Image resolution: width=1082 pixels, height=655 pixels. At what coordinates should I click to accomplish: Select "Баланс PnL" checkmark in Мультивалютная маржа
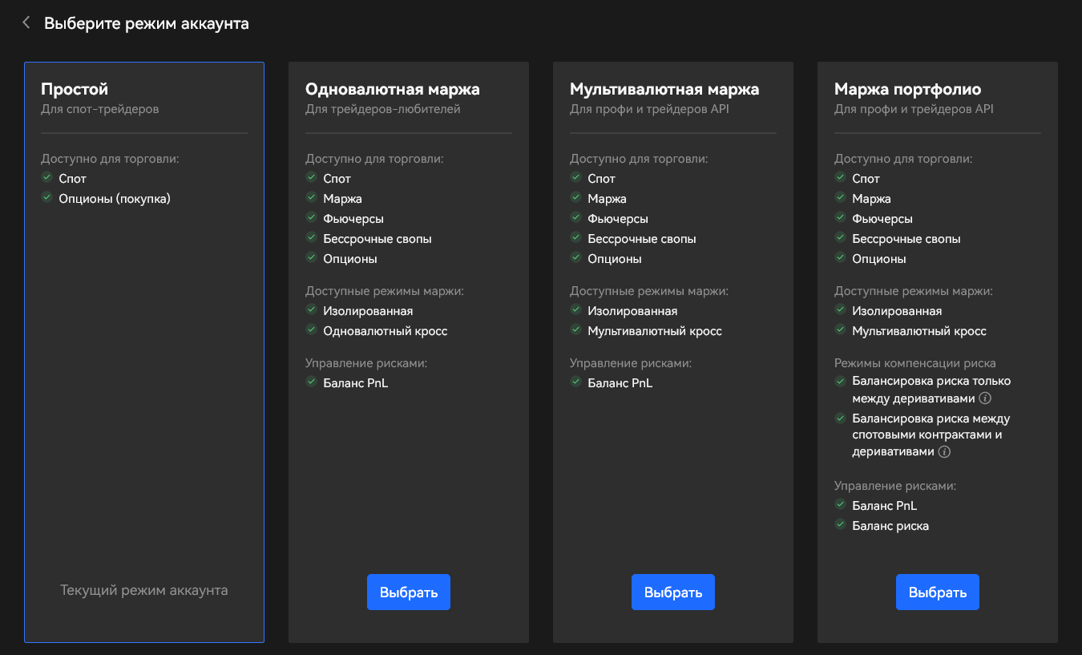pos(575,383)
